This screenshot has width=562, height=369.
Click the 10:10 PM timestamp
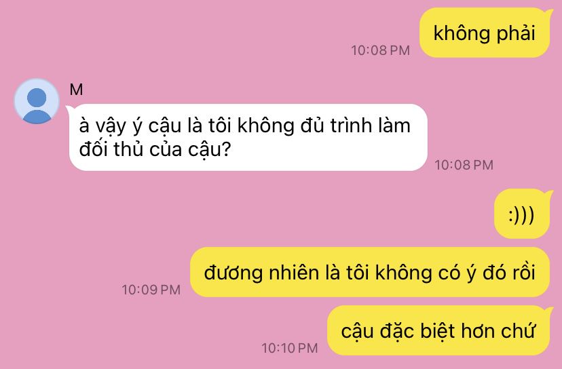point(290,348)
